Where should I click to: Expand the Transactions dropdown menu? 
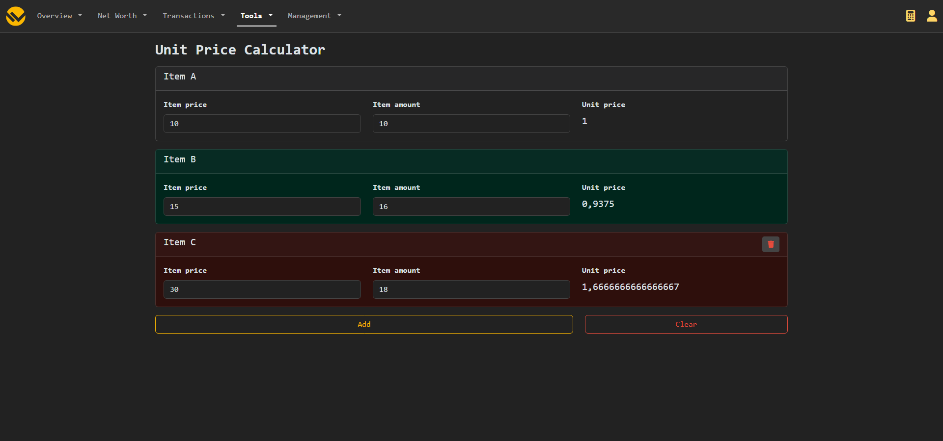pos(194,16)
